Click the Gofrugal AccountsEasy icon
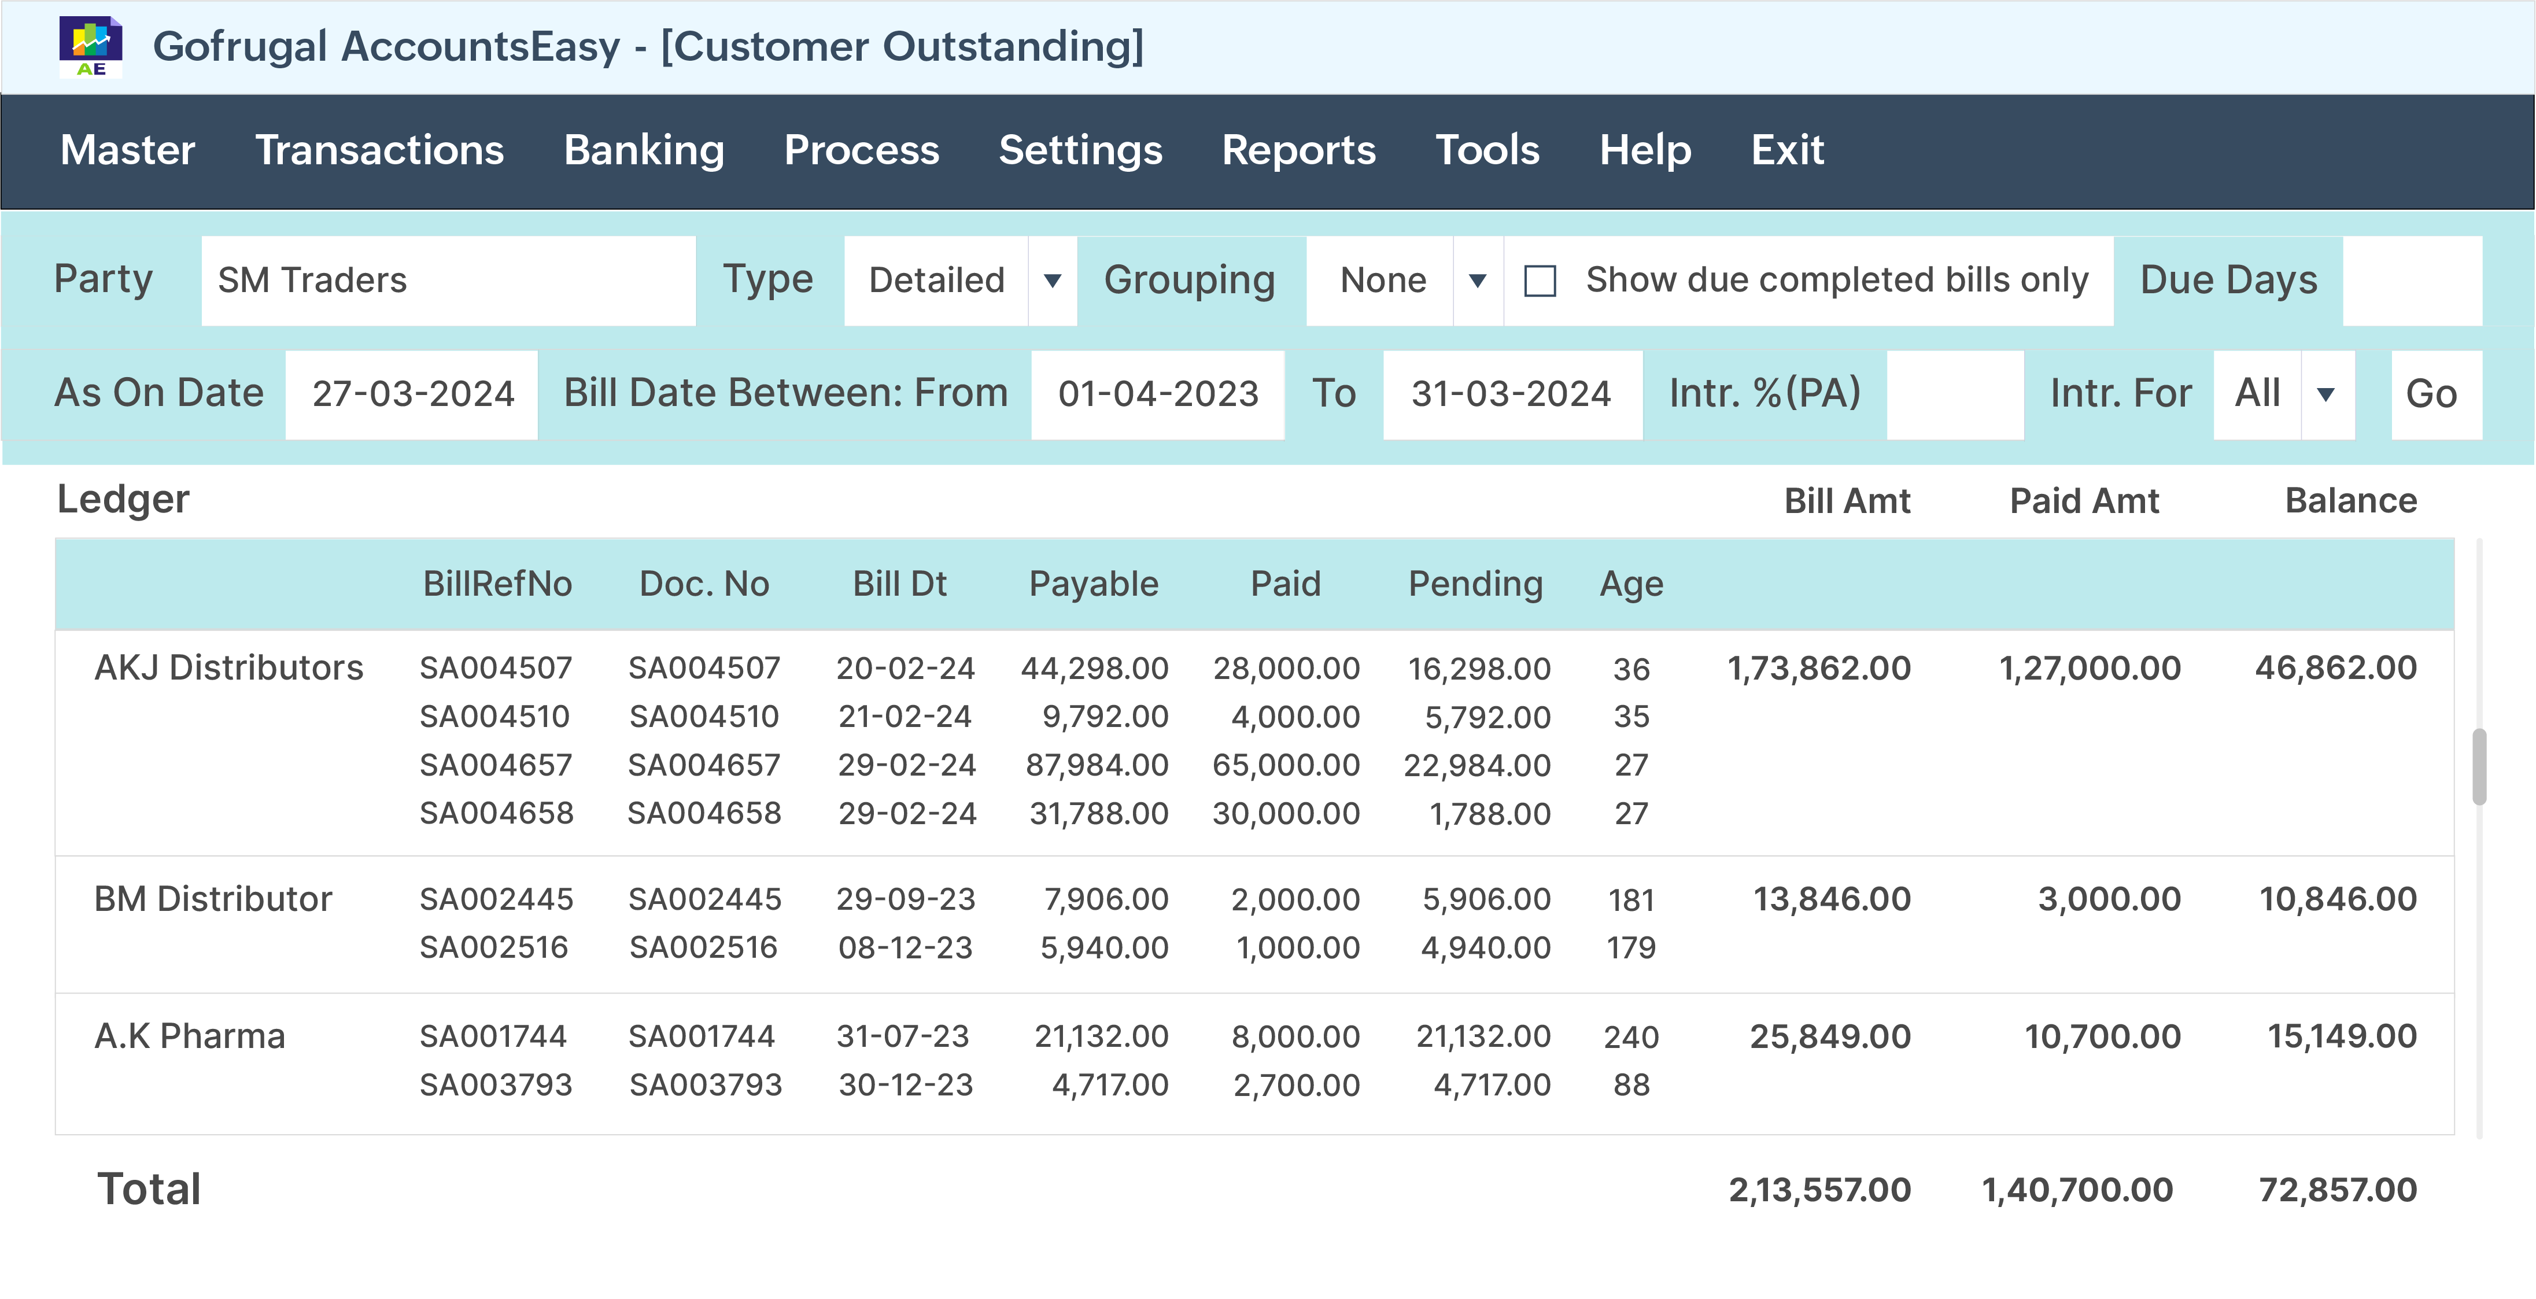This screenshot has height=1299, width=2536. pos(91,45)
